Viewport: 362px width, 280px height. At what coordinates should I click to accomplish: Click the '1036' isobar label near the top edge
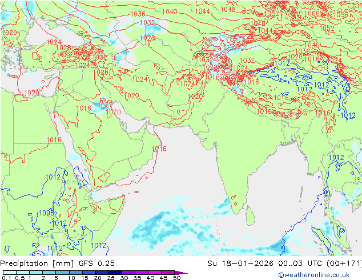pyautogui.click(x=138, y=14)
